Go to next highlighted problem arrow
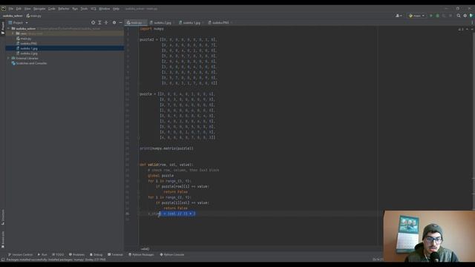The width and height of the screenshot is (475, 267). tap(471, 30)
